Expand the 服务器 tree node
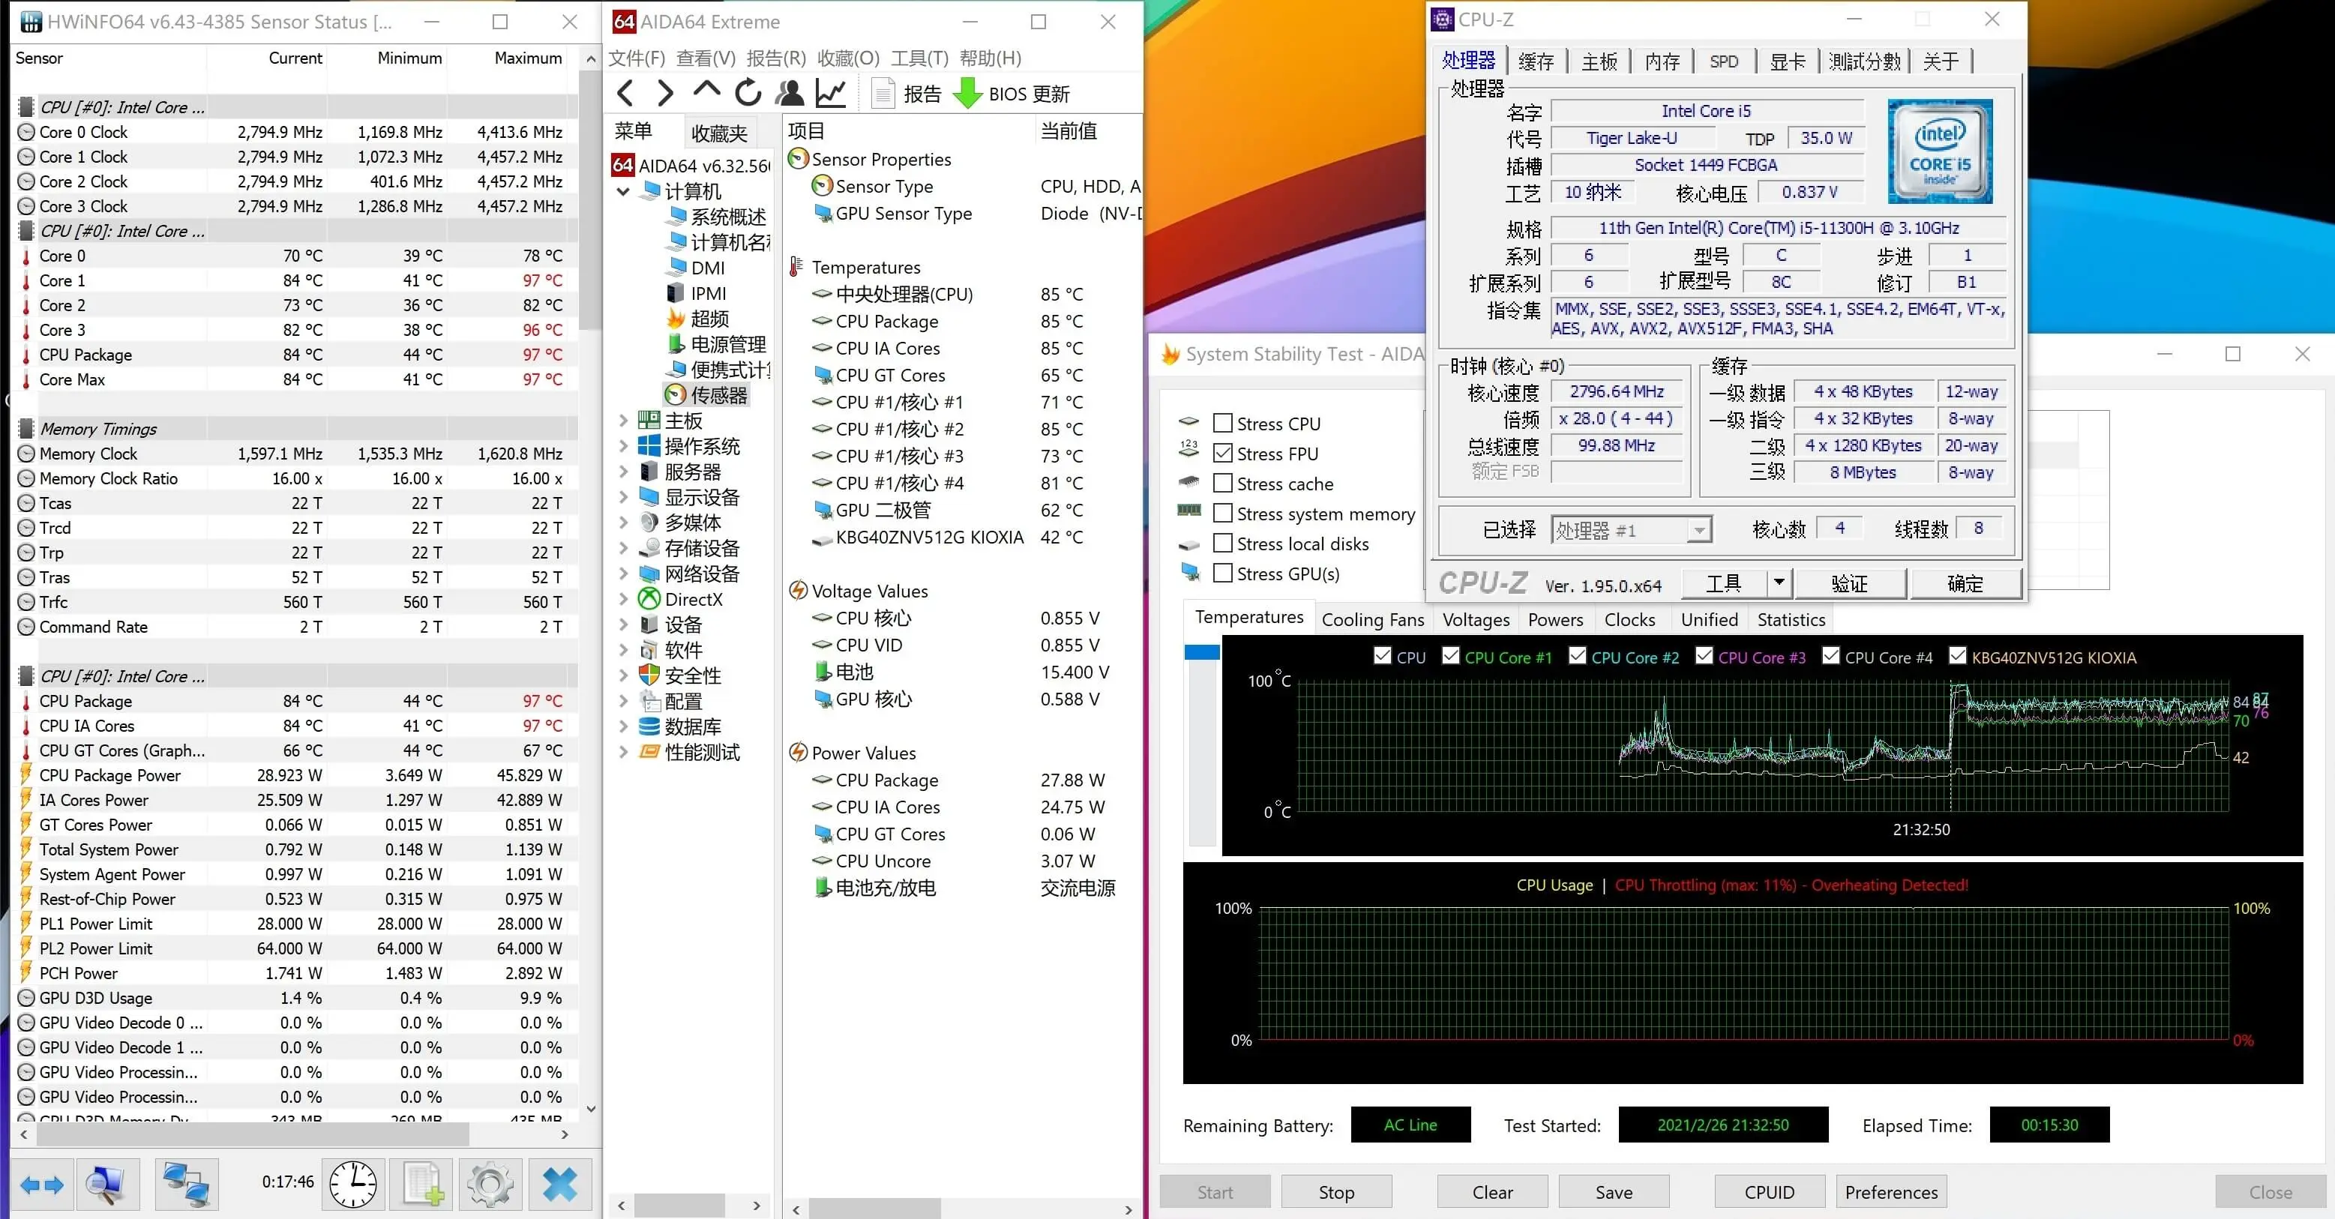The width and height of the screenshot is (2335, 1219). pyautogui.click(x=624, y=472)
